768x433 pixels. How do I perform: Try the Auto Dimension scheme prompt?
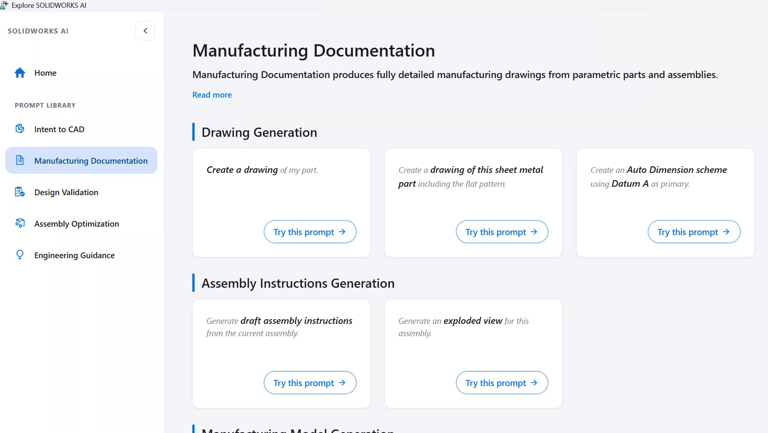pyautogui.click(x=694, y=232)
